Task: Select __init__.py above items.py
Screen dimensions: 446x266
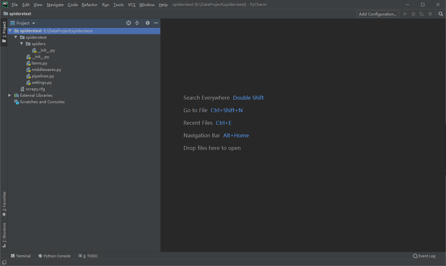Action: pyautogui.click(x=40, y=57)
